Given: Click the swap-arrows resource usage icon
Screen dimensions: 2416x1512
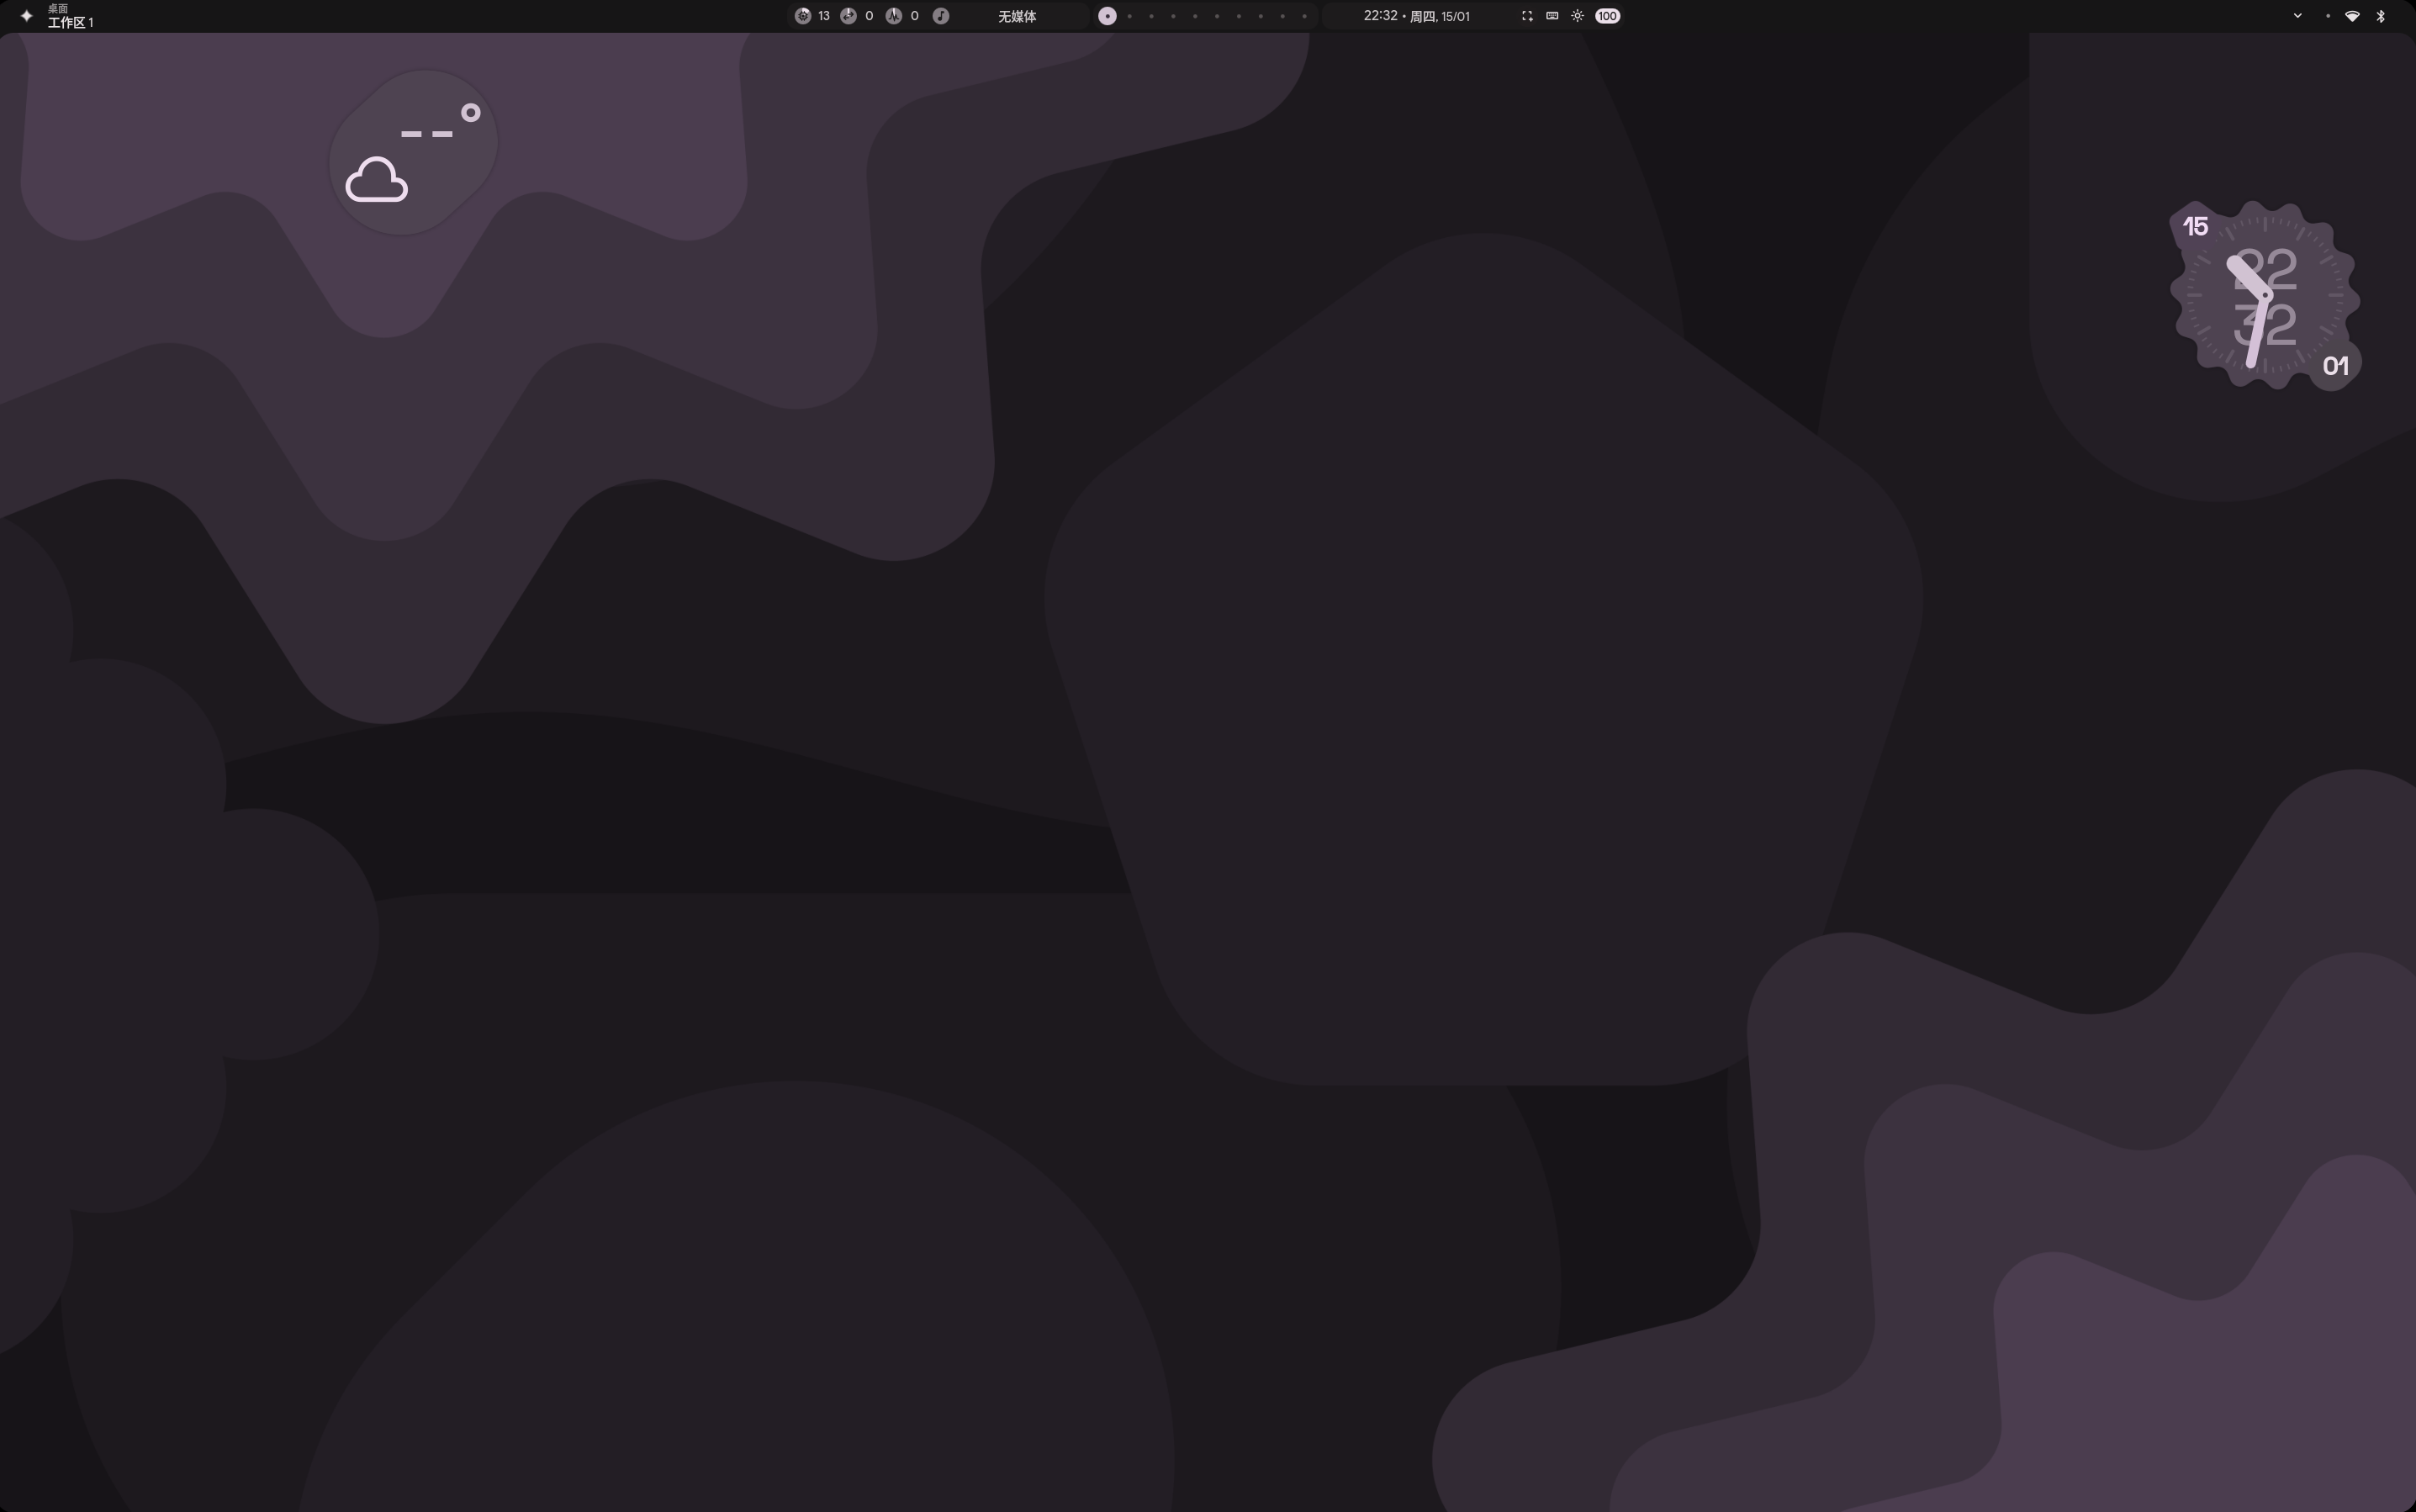Looking at the screenshot, I should tap(848, 16).
